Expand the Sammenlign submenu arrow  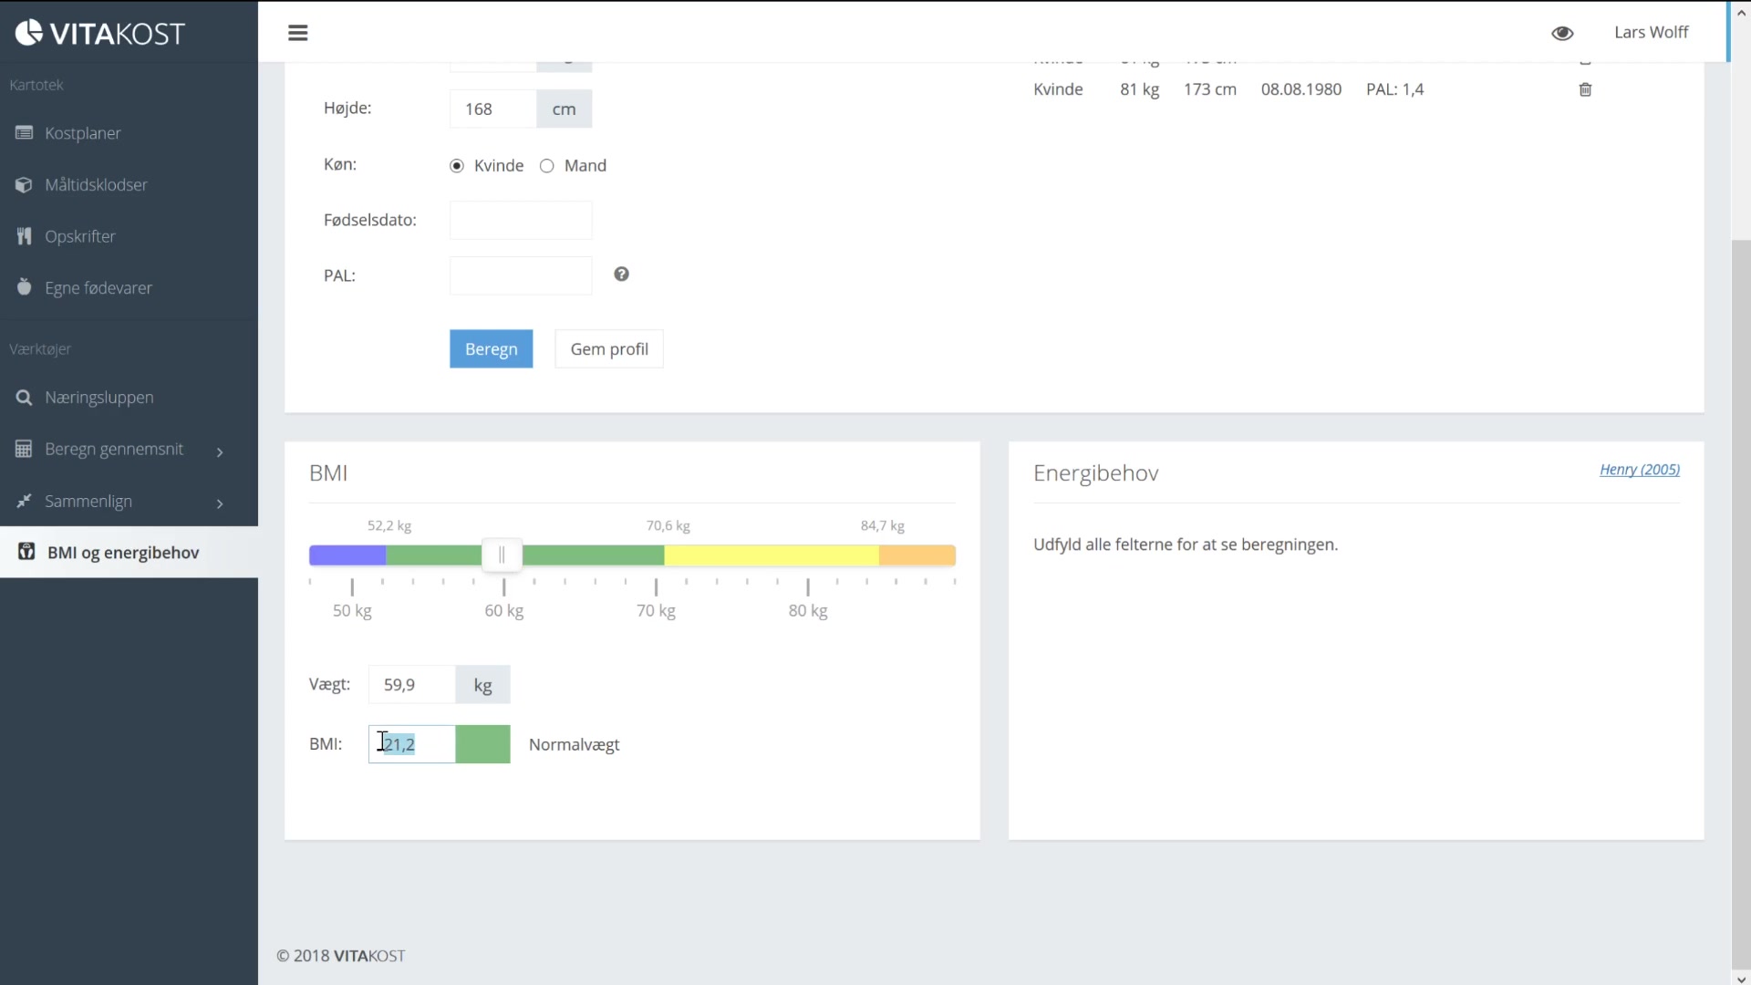220,503
